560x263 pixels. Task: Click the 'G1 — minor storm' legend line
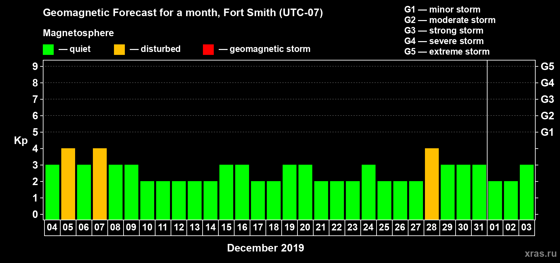442,10
